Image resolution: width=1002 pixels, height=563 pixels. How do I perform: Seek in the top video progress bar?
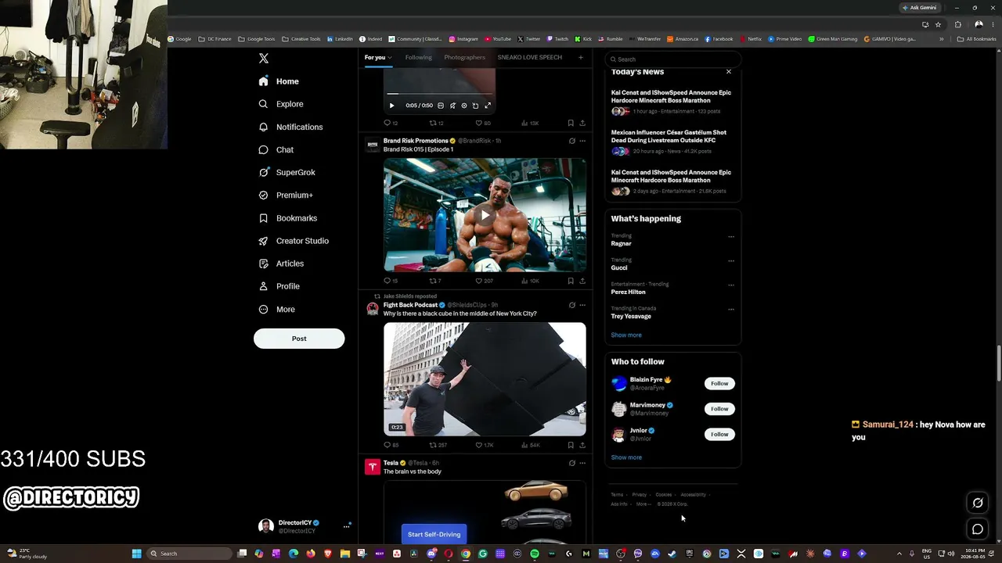[440, 94]
